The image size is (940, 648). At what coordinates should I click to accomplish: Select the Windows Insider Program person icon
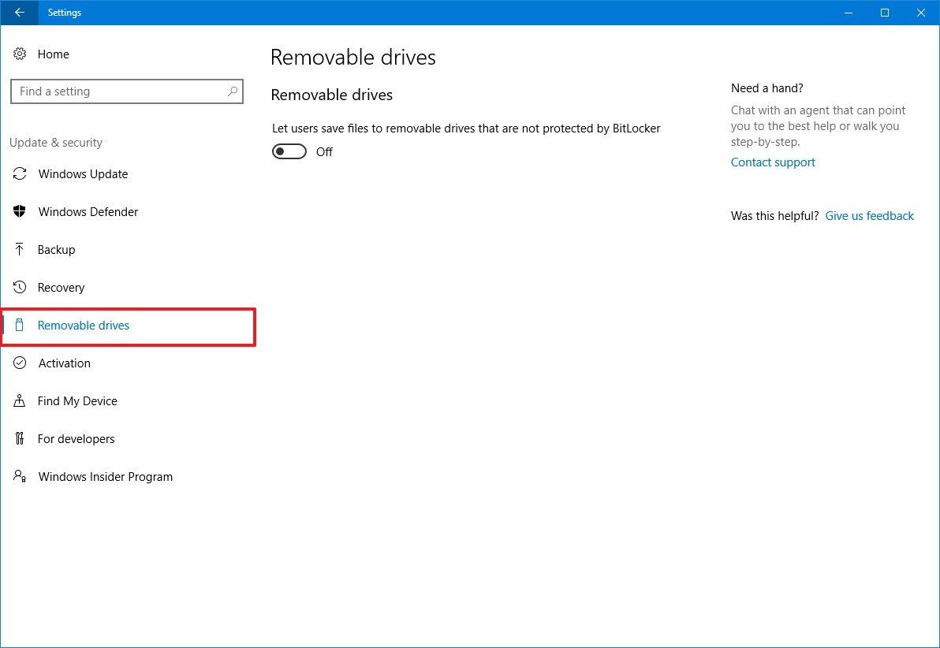click(20, 476)
